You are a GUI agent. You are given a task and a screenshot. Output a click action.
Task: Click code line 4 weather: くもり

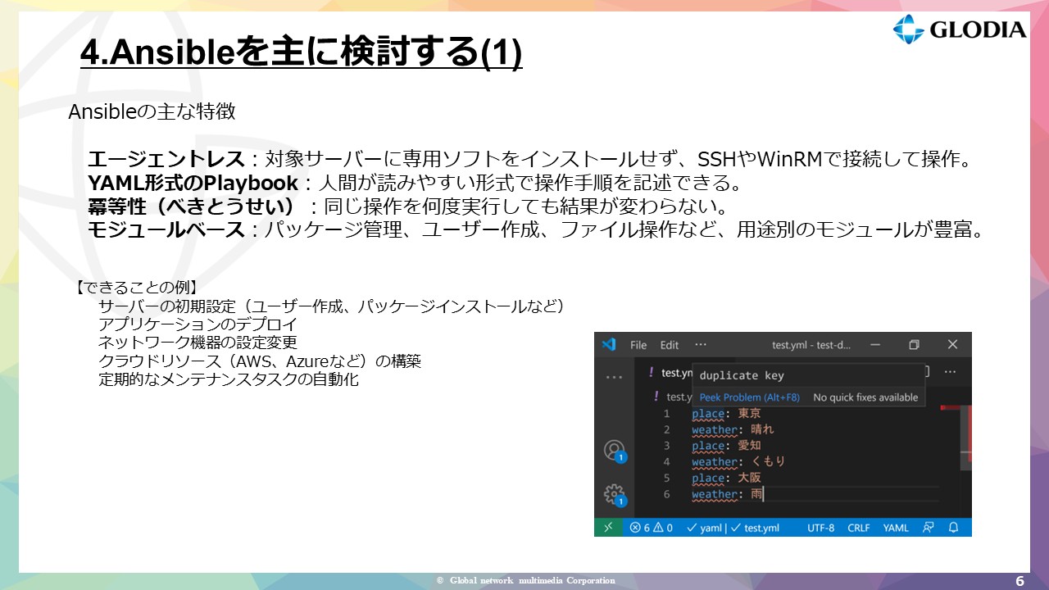(739, 461)
